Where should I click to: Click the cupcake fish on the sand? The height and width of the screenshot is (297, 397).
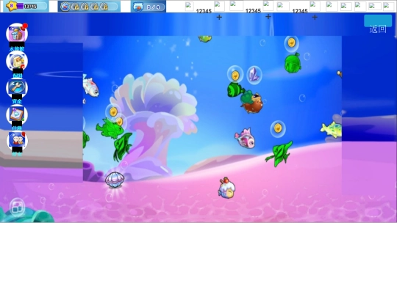click(226, 188)
